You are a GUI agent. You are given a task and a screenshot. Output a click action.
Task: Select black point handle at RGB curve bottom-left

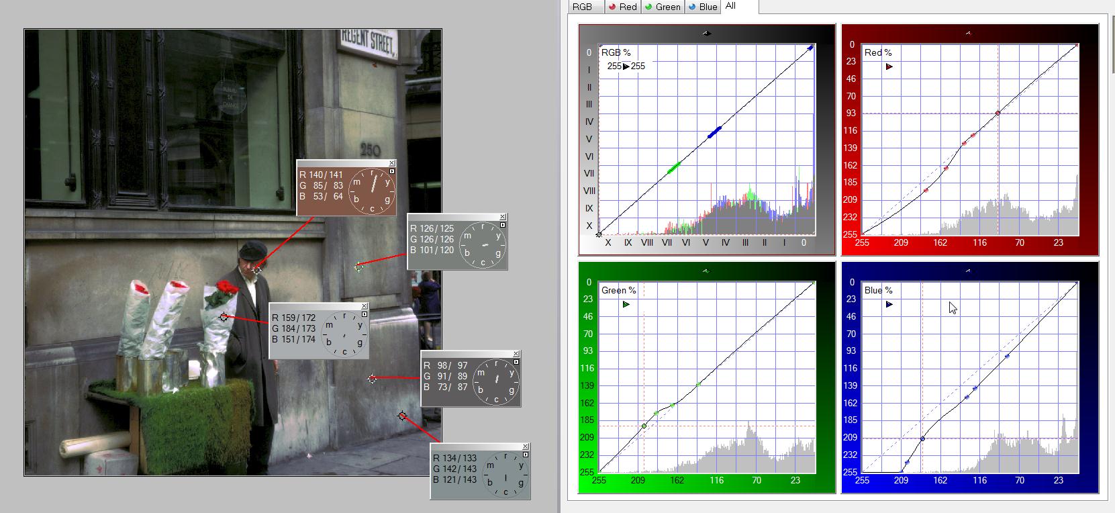click(x=599, y=234)
